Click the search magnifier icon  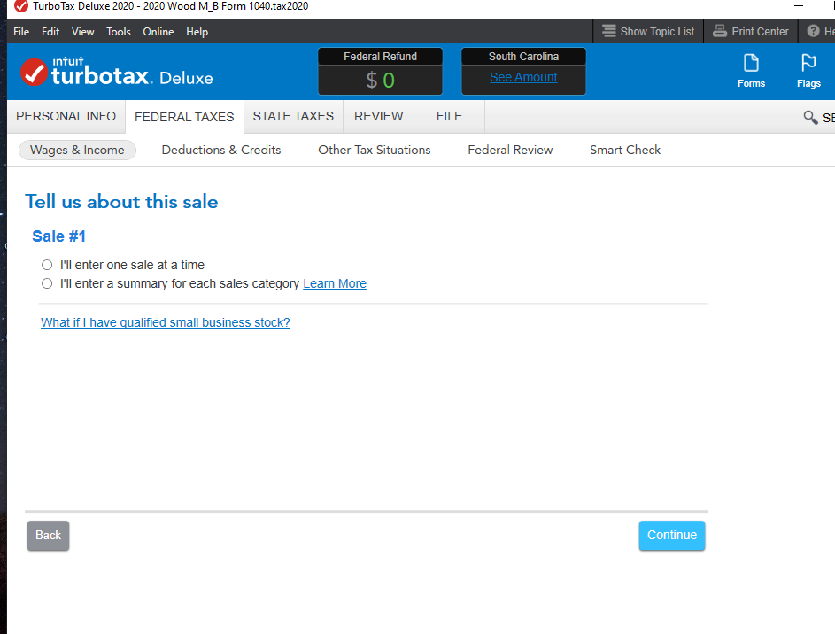click(x=810, y=117)
